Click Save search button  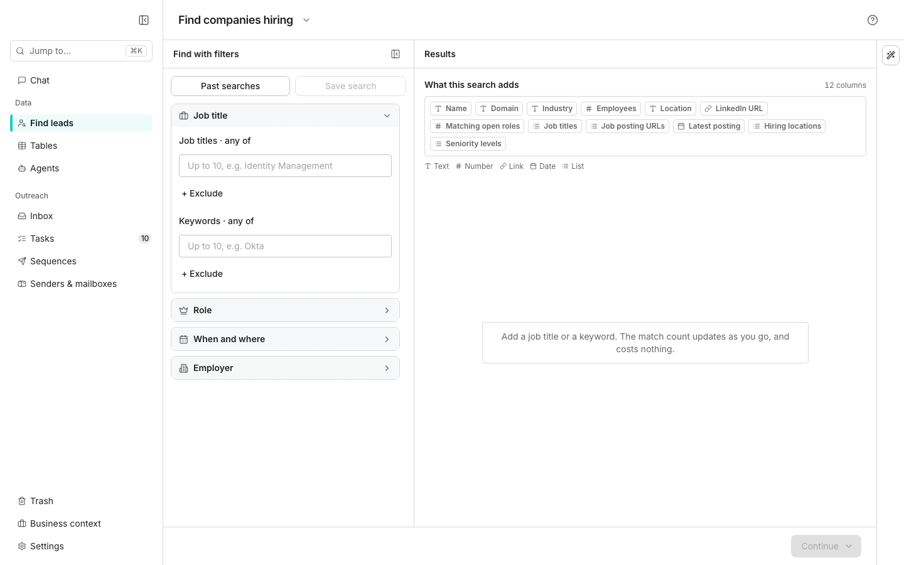click(x=350, y=86)
